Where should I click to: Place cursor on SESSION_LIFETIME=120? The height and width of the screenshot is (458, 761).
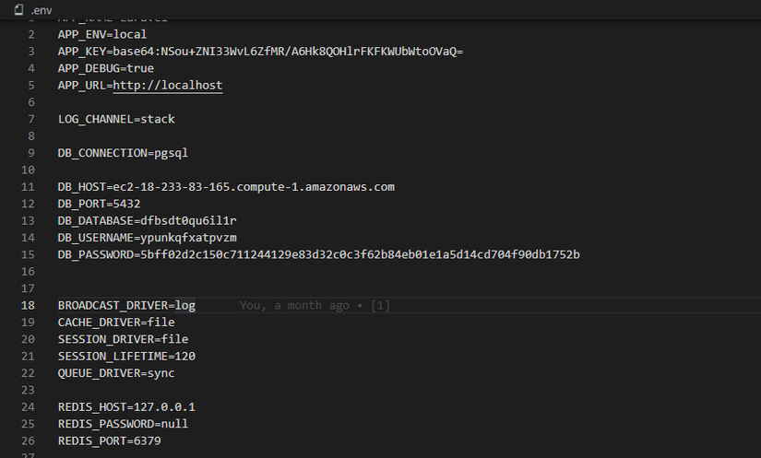coord(126,356)
